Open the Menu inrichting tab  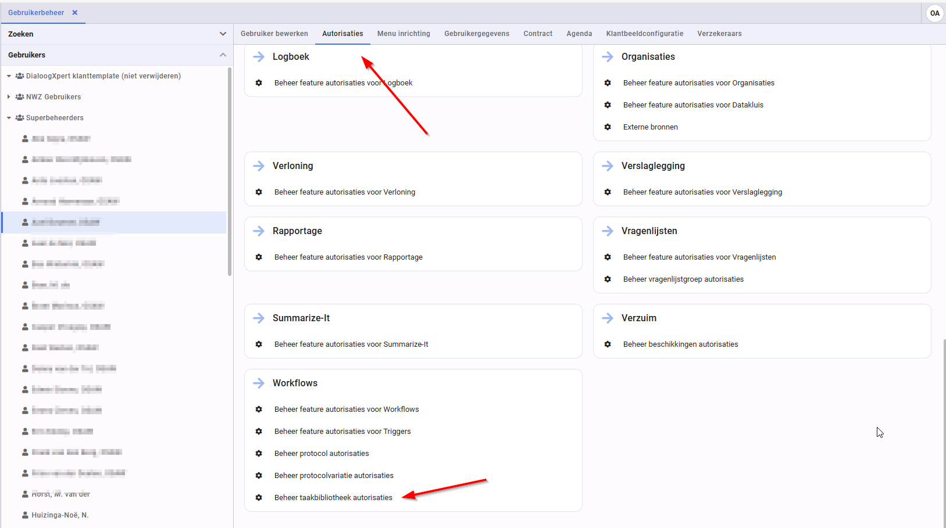tap(404, 34)
